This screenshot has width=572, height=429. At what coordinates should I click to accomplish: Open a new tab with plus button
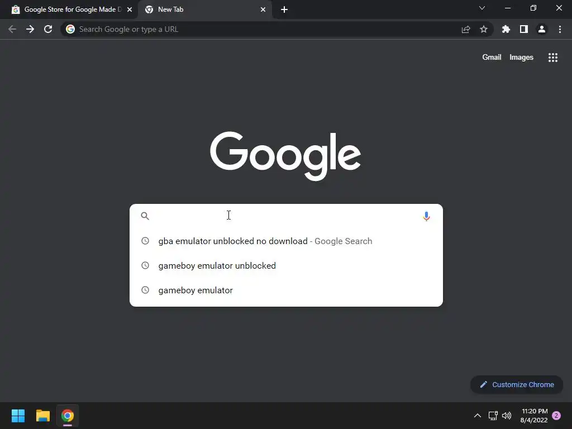coord(284,9)
